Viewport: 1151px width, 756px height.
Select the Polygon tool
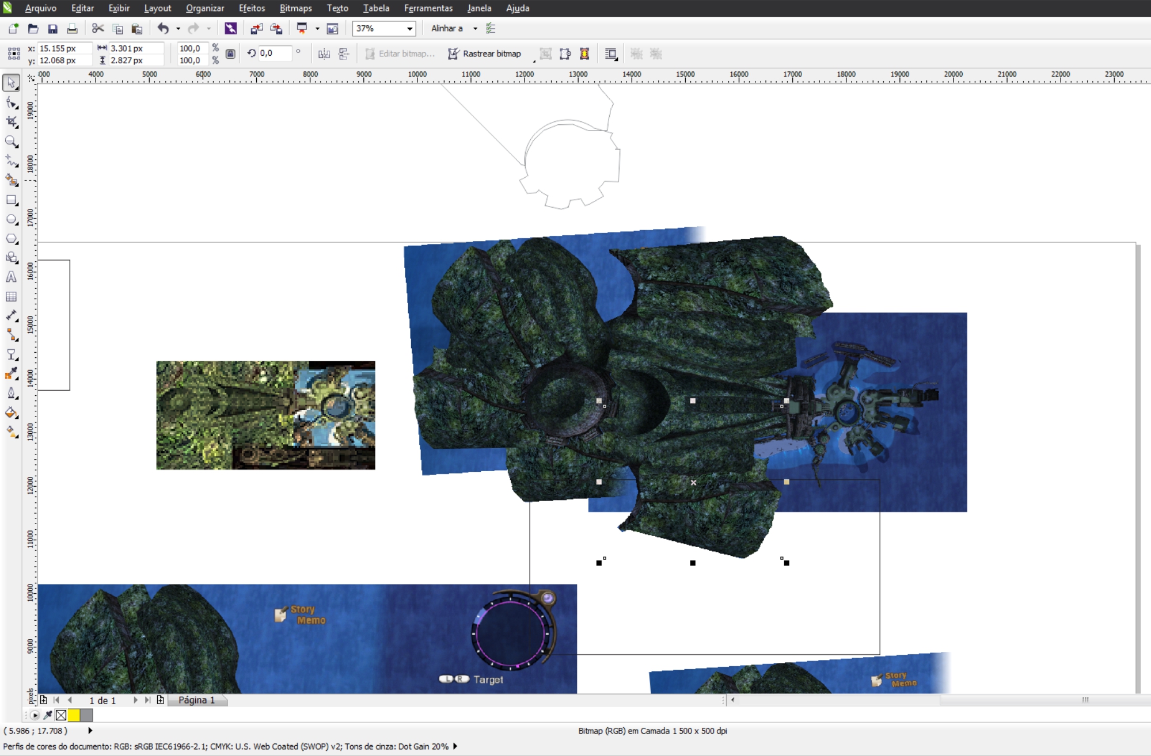click(12, 239)
